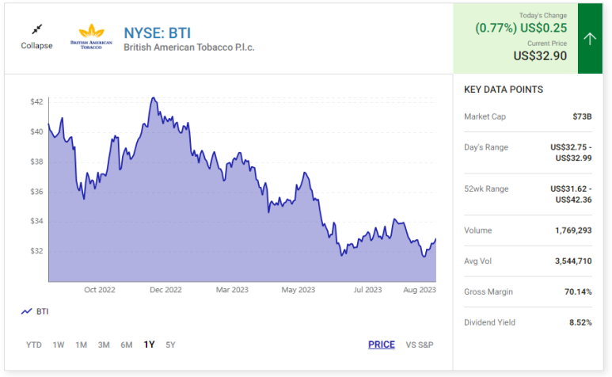Click the green up-arrow price change icon

pyautogui.click(x=590, y=38)
